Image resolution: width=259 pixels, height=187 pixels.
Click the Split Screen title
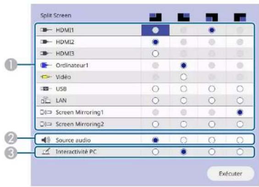56,16
